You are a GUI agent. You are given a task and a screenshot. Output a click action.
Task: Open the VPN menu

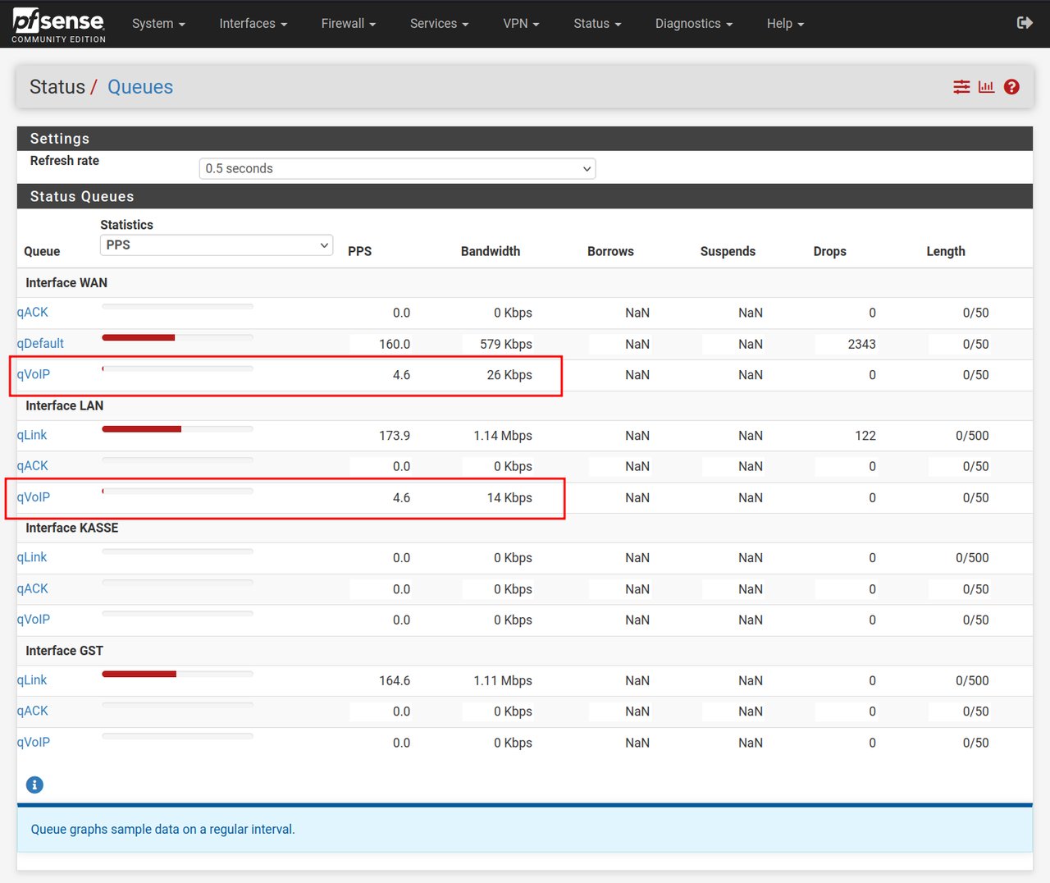[x=521, y=24]
